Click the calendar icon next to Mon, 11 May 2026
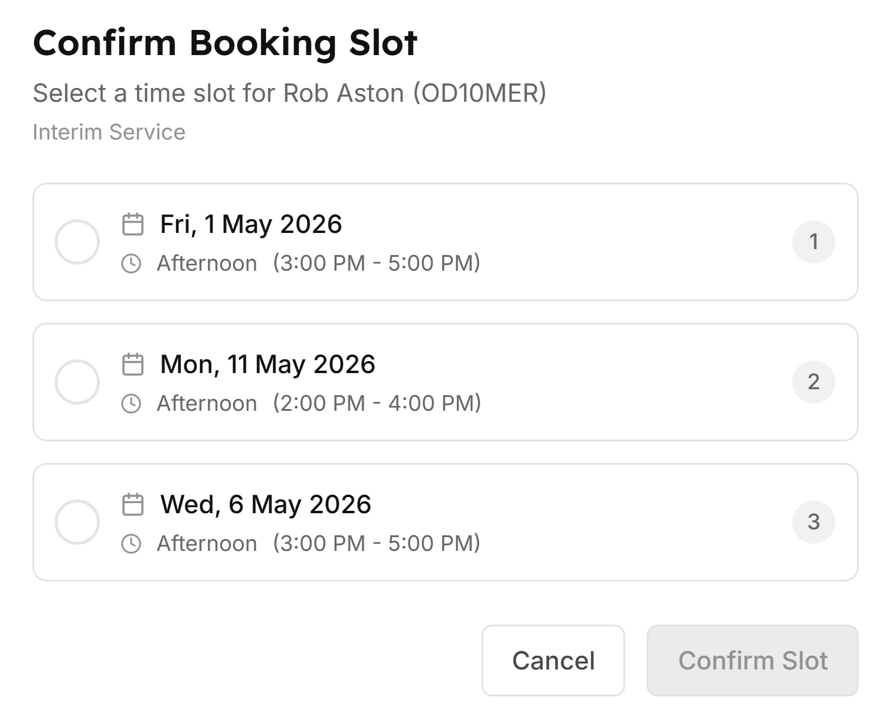The width and height of the screenshot is (894, 721). click(x=132, y=364)
